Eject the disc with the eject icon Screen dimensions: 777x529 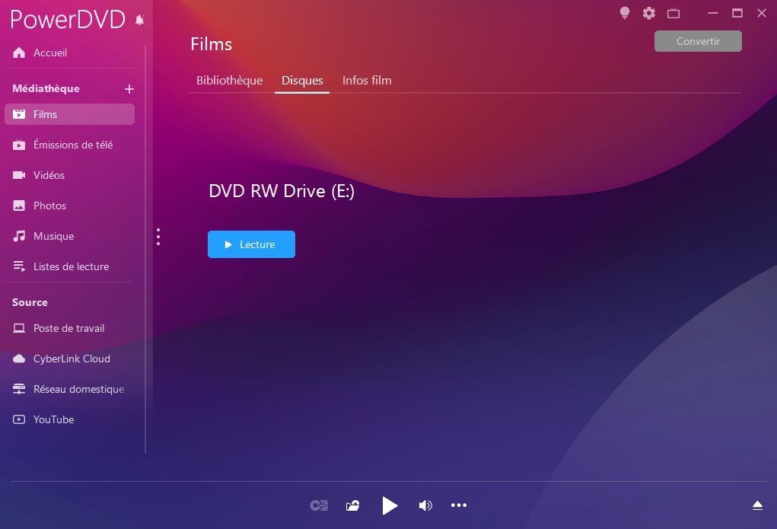click(x=757, y=505)
